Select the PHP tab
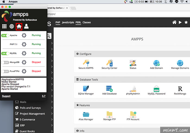The height and width of the screenshot is (133, 190). click(58, 23)
